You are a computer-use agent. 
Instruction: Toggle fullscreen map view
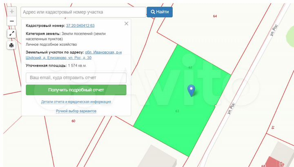click(x=11, y=34)
